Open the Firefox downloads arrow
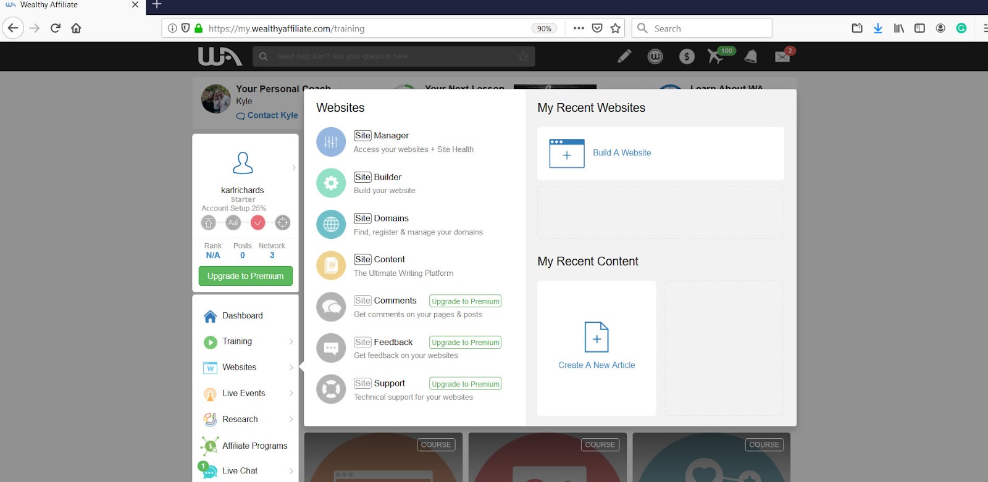 (878, 28)
